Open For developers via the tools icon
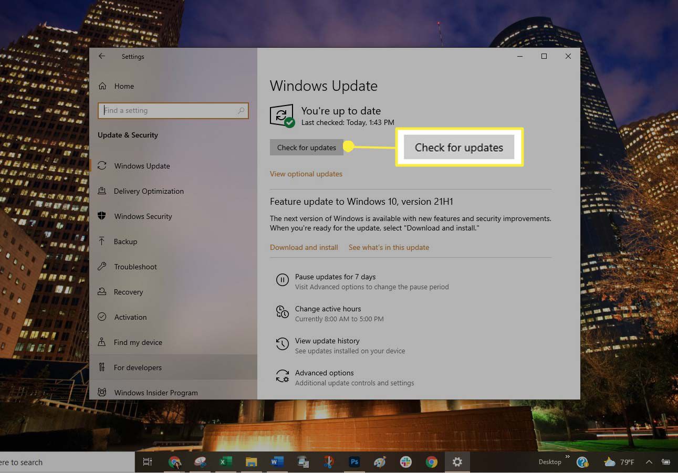 pyautogui.click(x=102, y=367)
